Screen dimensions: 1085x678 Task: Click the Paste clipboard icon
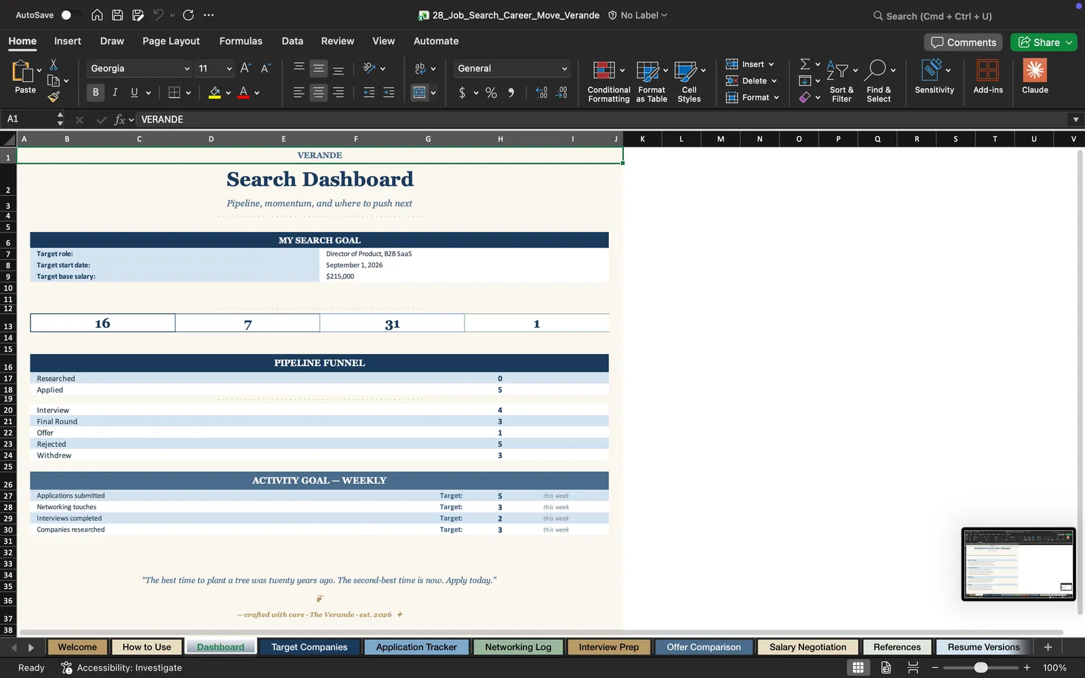[23, 71]
